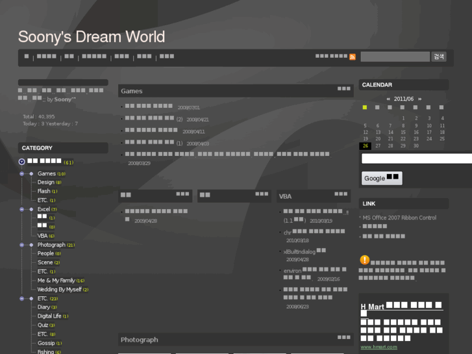
Task: Open the Games post dated 2008/04/03
Action: [149, 142]
